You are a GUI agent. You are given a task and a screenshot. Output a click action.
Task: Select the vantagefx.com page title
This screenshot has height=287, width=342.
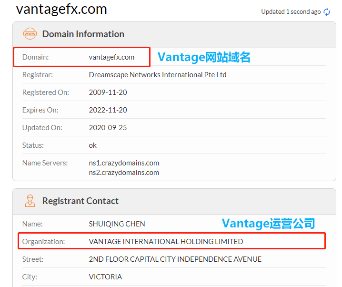(61, 9)
